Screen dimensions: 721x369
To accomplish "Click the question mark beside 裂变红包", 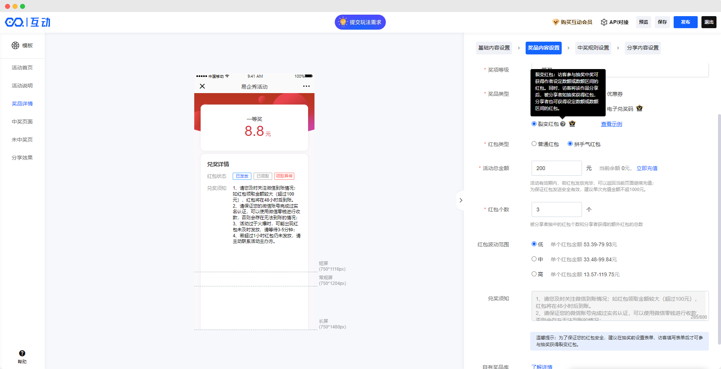I will tap(563, 124).
